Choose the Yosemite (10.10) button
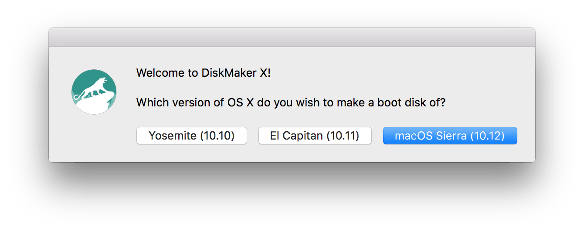 pos(192,136)
